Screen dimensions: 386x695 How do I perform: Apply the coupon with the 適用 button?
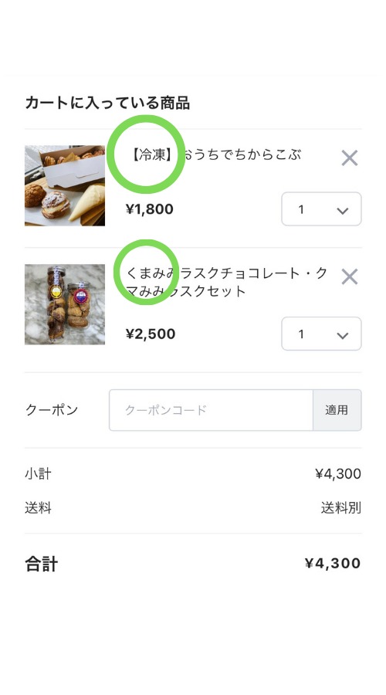[337, 410]
